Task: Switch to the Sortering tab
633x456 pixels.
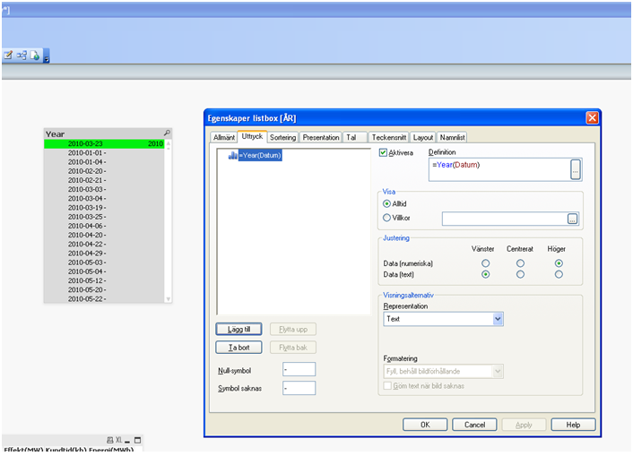Action: point(282,137)
